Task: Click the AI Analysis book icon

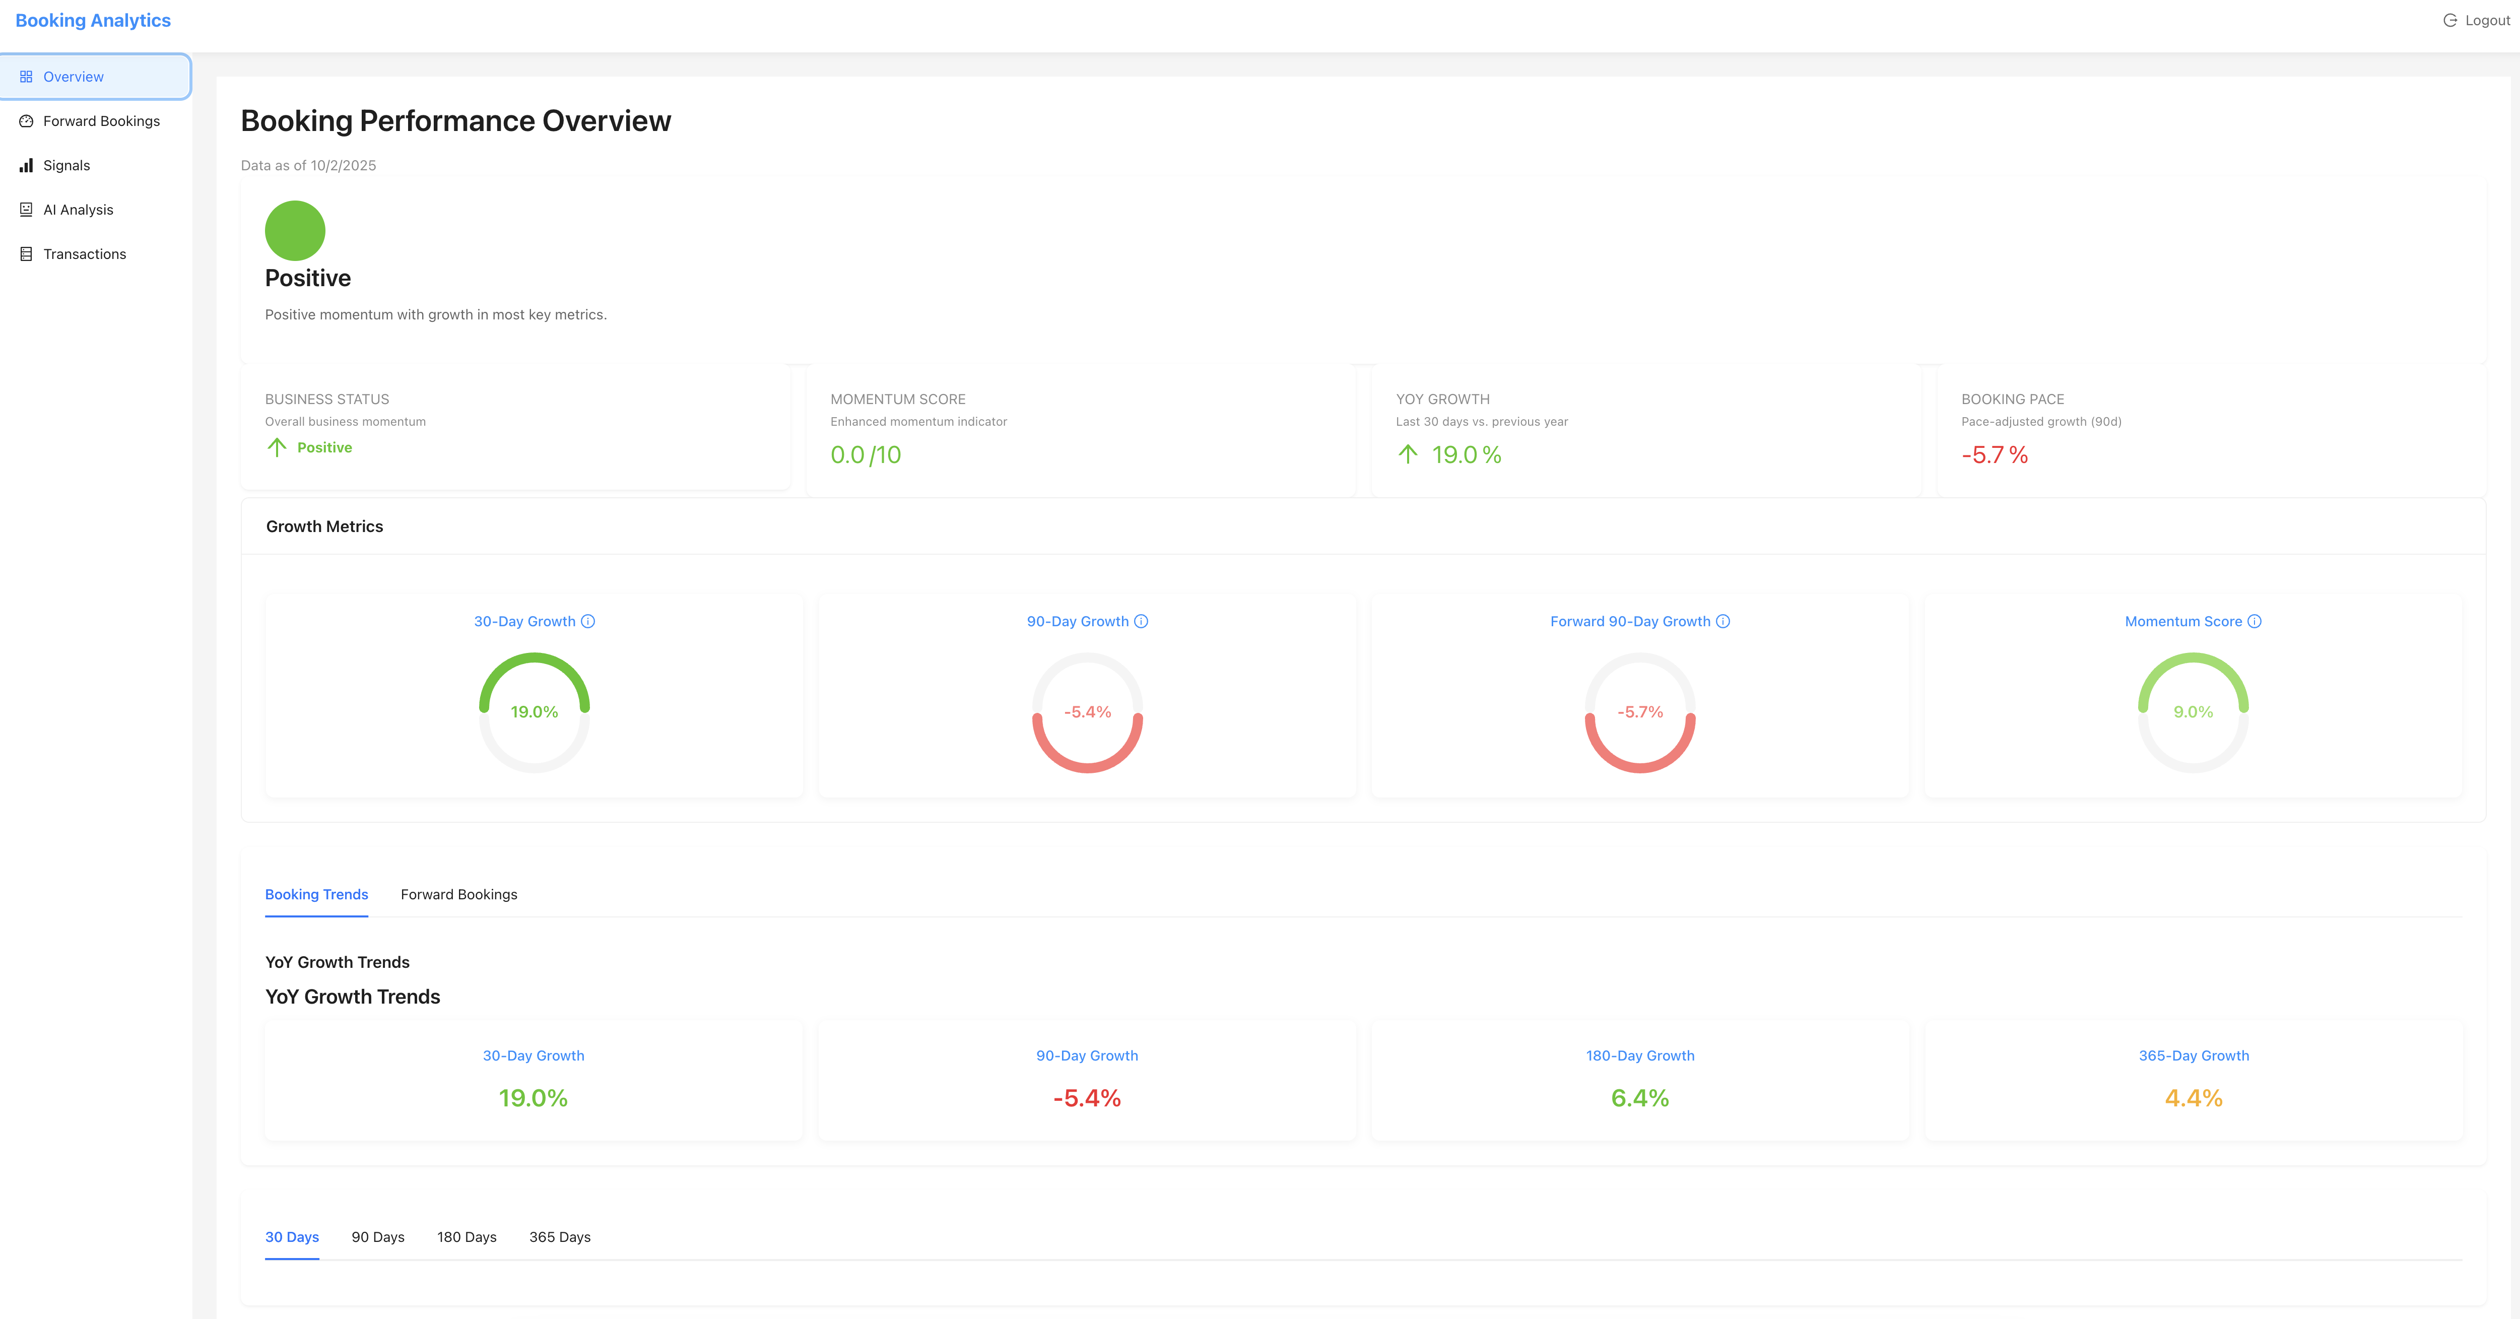Action: point(26,209)
